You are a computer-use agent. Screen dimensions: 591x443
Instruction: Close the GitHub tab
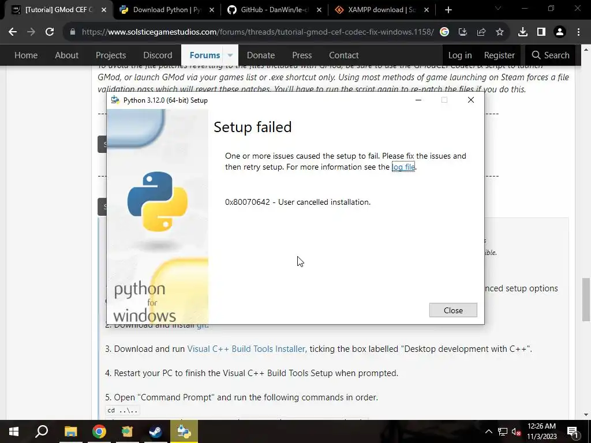tap(319, 10)
